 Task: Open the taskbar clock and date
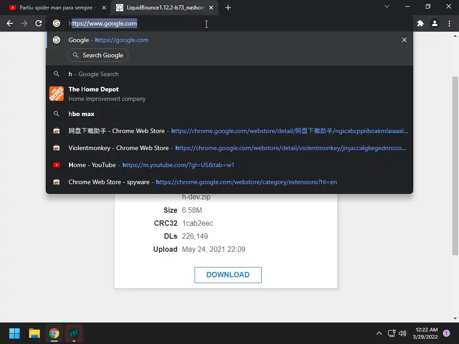tap(425, 333)
